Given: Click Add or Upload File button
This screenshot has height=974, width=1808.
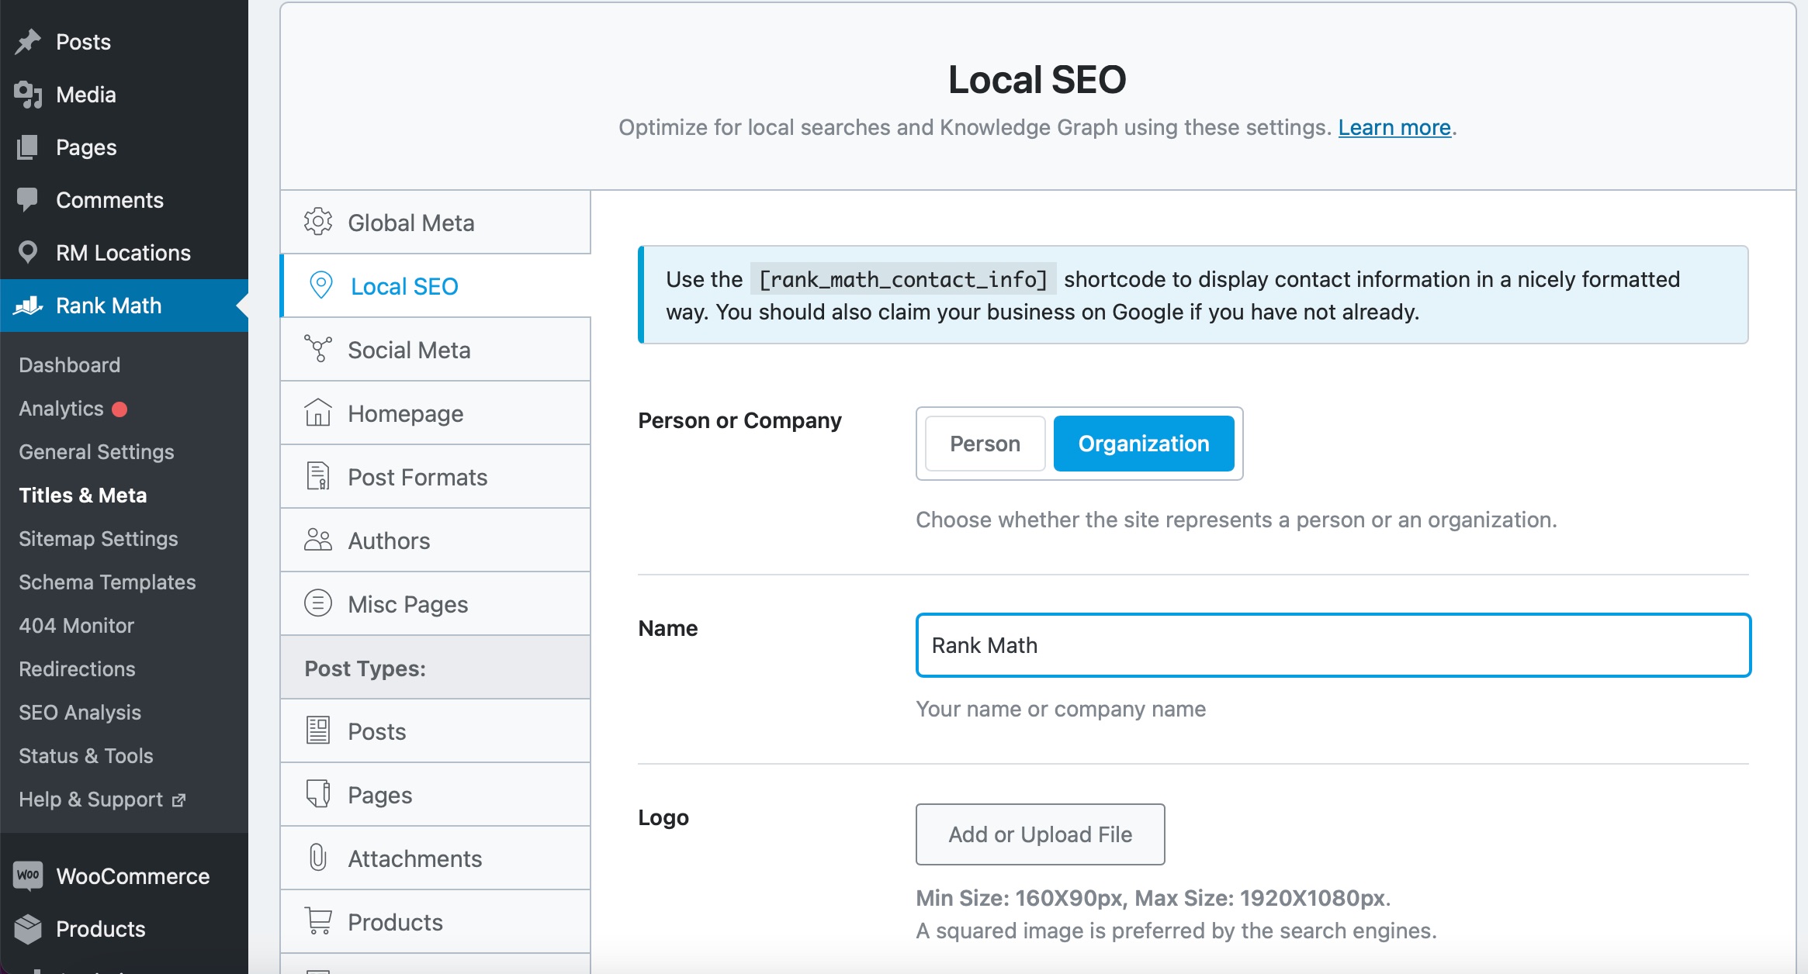Looking at the screenshot, I should (x=1040, y=834).
